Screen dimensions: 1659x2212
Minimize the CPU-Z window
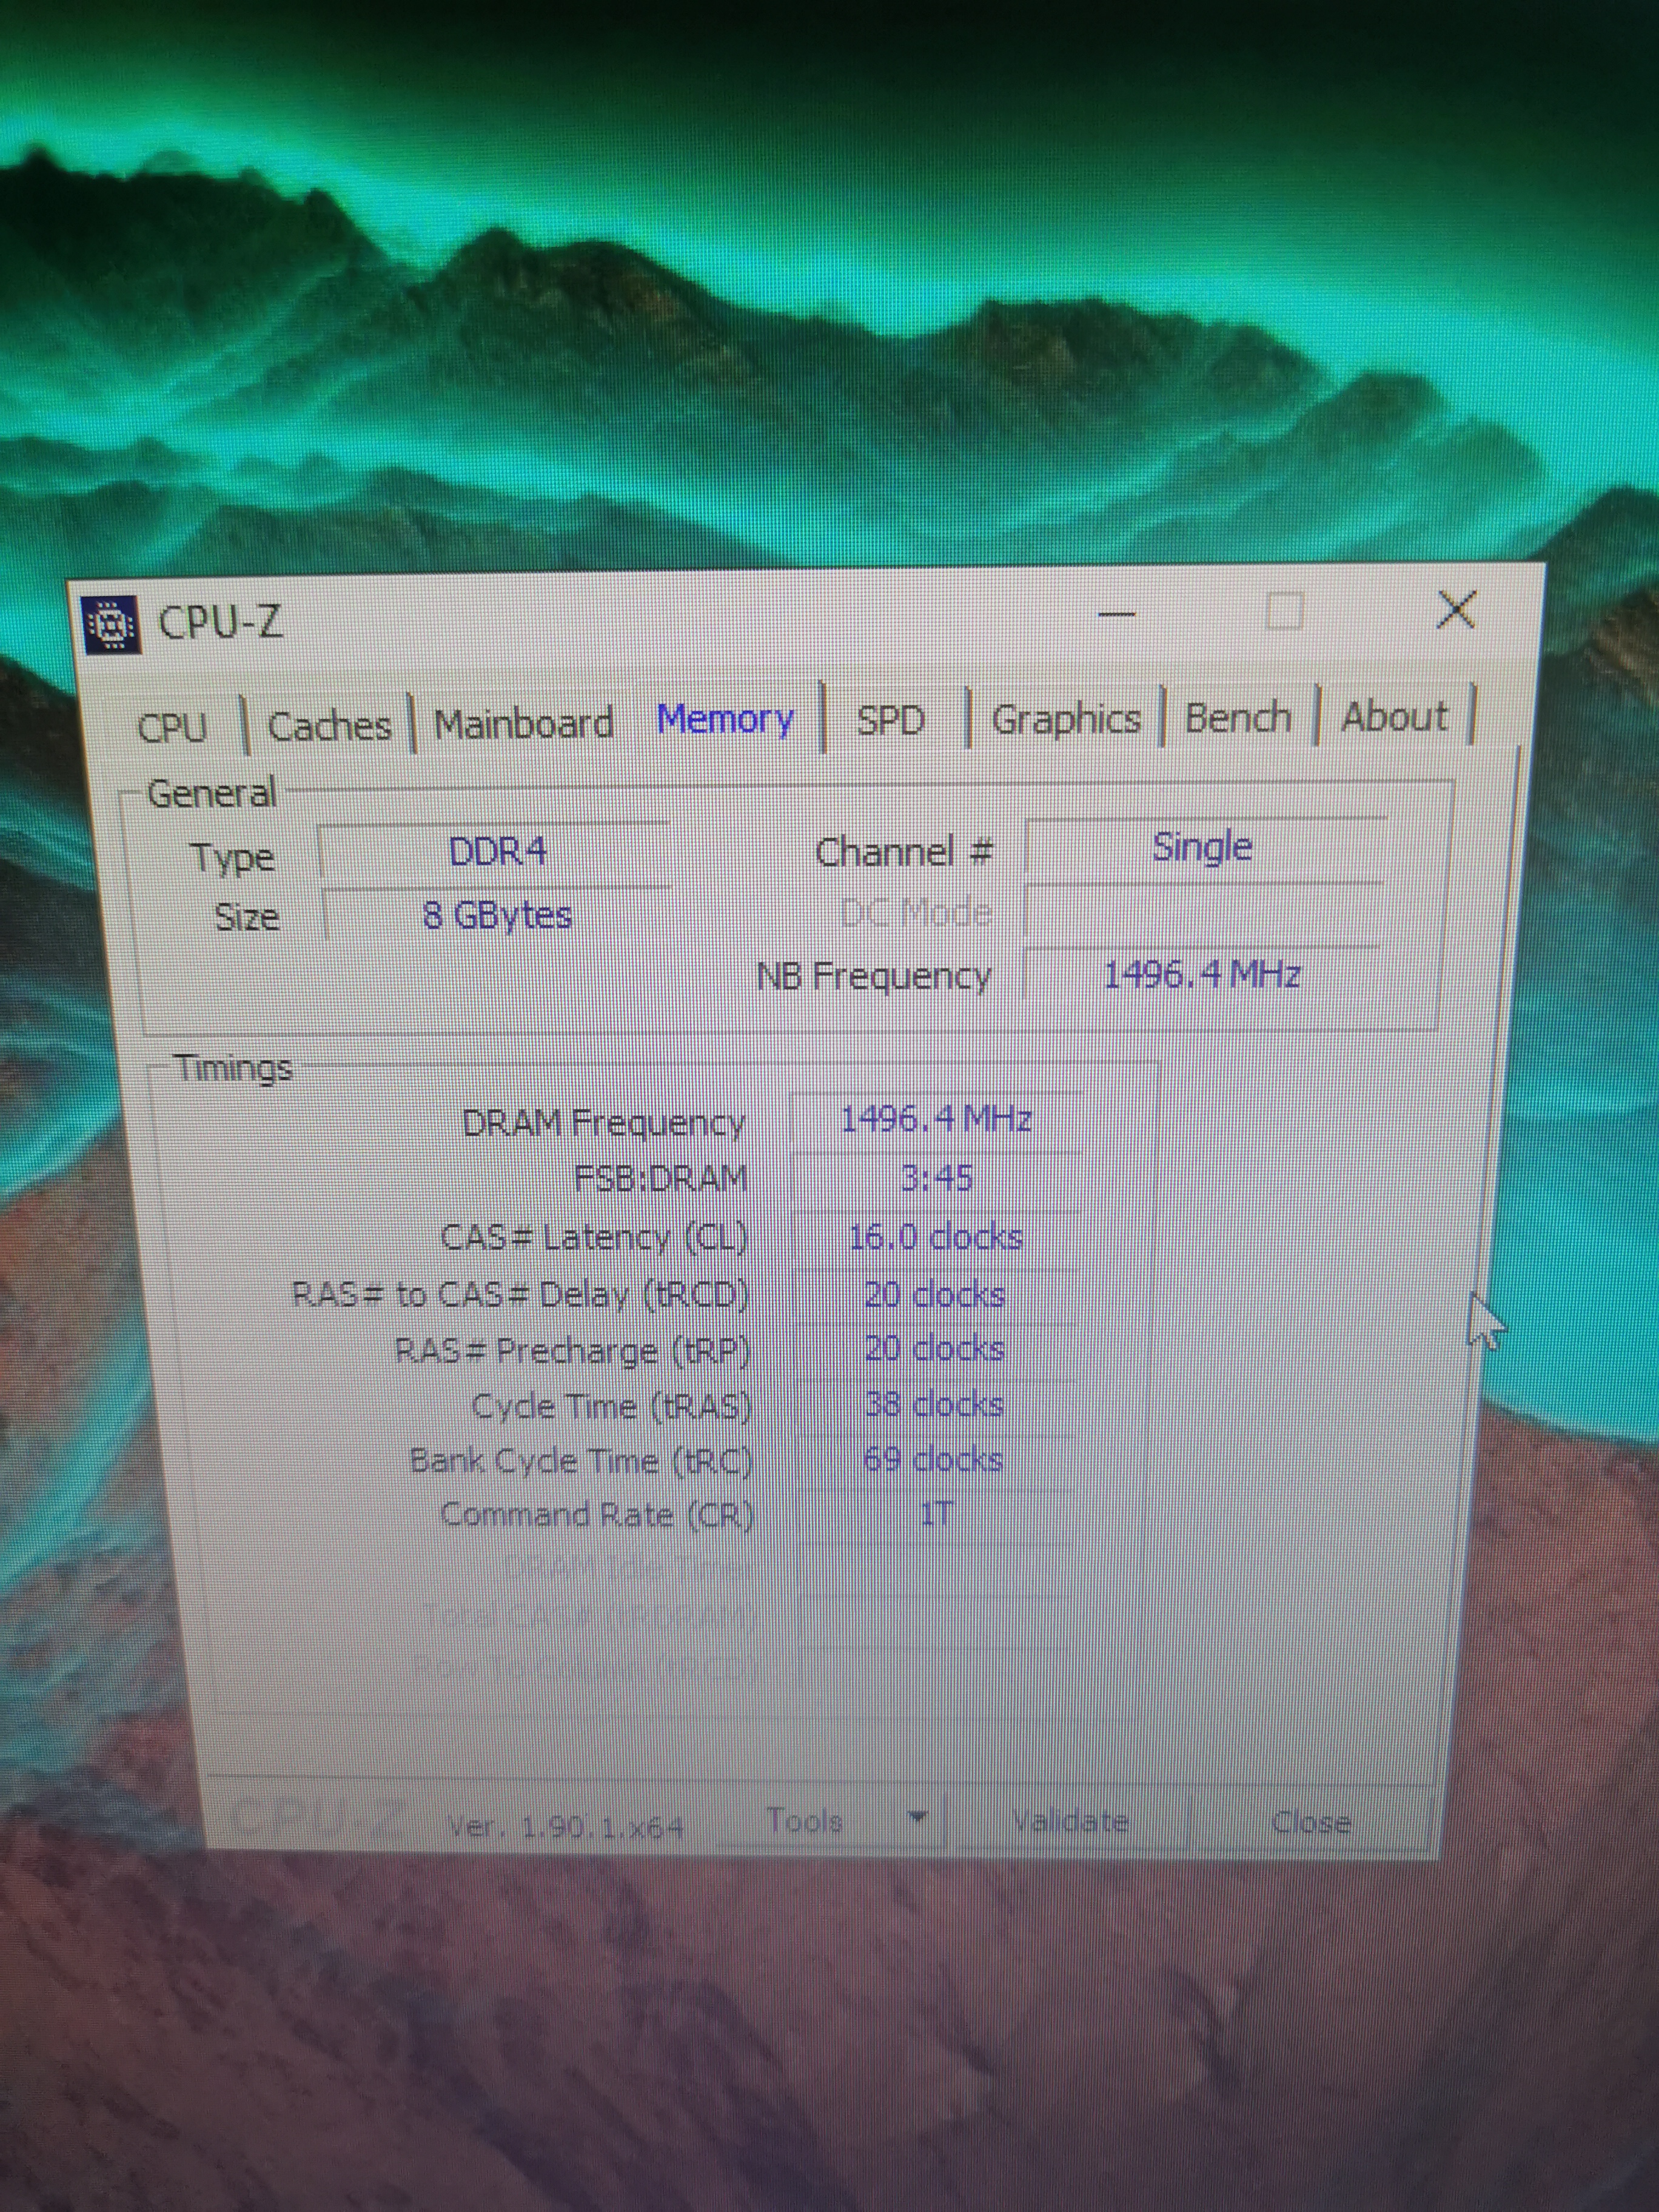tap(1116, 613)
